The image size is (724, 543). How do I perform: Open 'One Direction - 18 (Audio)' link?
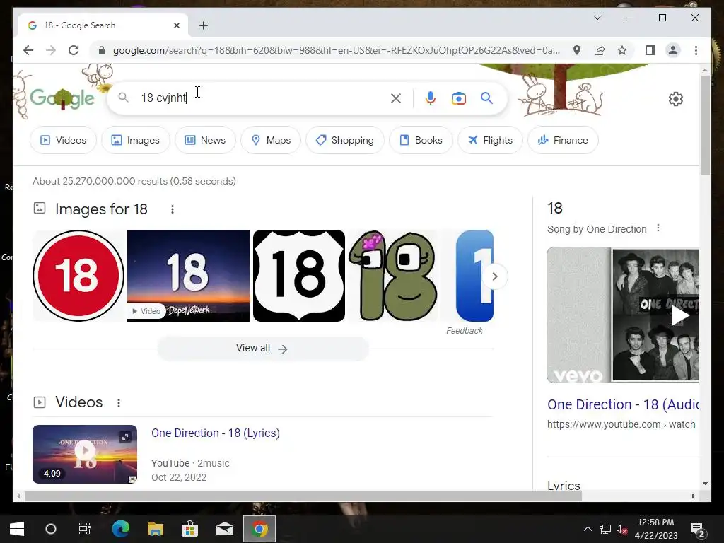[x=624, y=404]
